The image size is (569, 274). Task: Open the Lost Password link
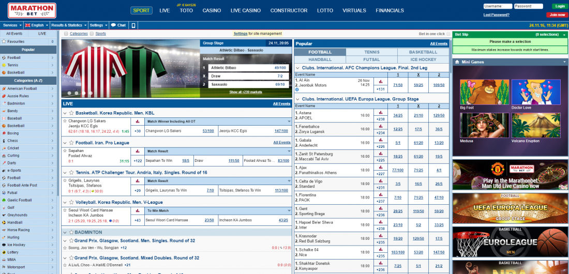pos(497,15)
